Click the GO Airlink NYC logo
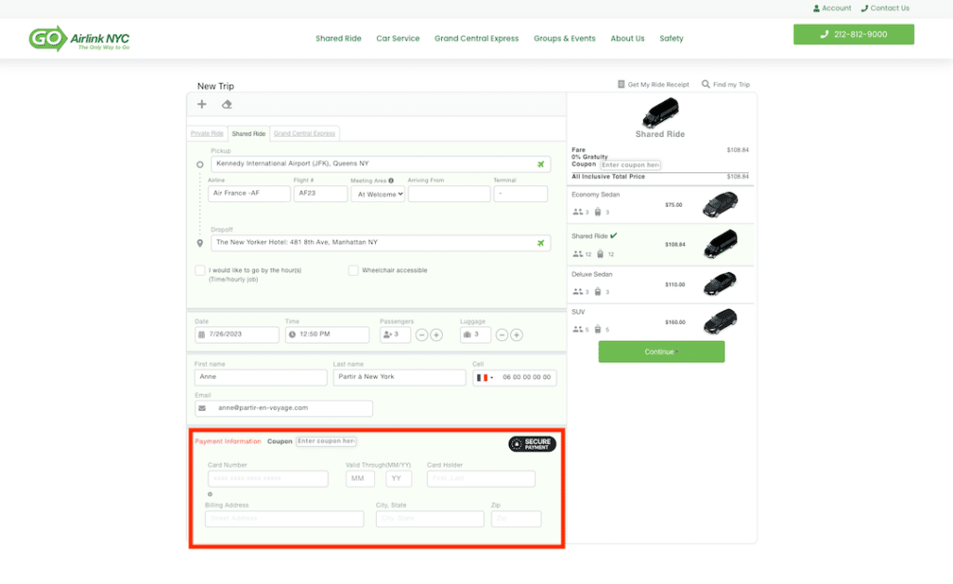The height and width of the screenshot is (584, 953). [79, 39]
